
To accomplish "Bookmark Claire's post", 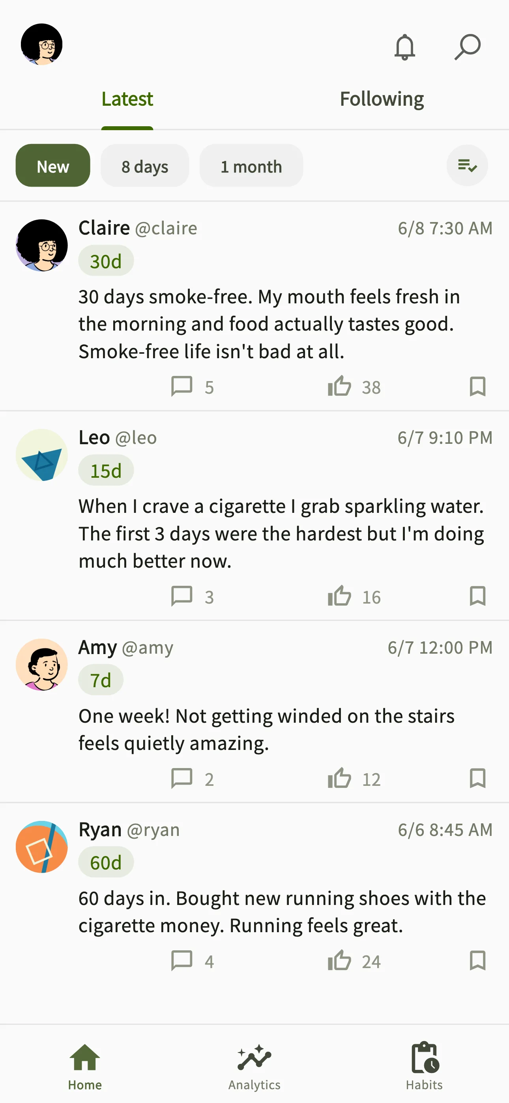I will pyautogui.click(x=477, y=386).
